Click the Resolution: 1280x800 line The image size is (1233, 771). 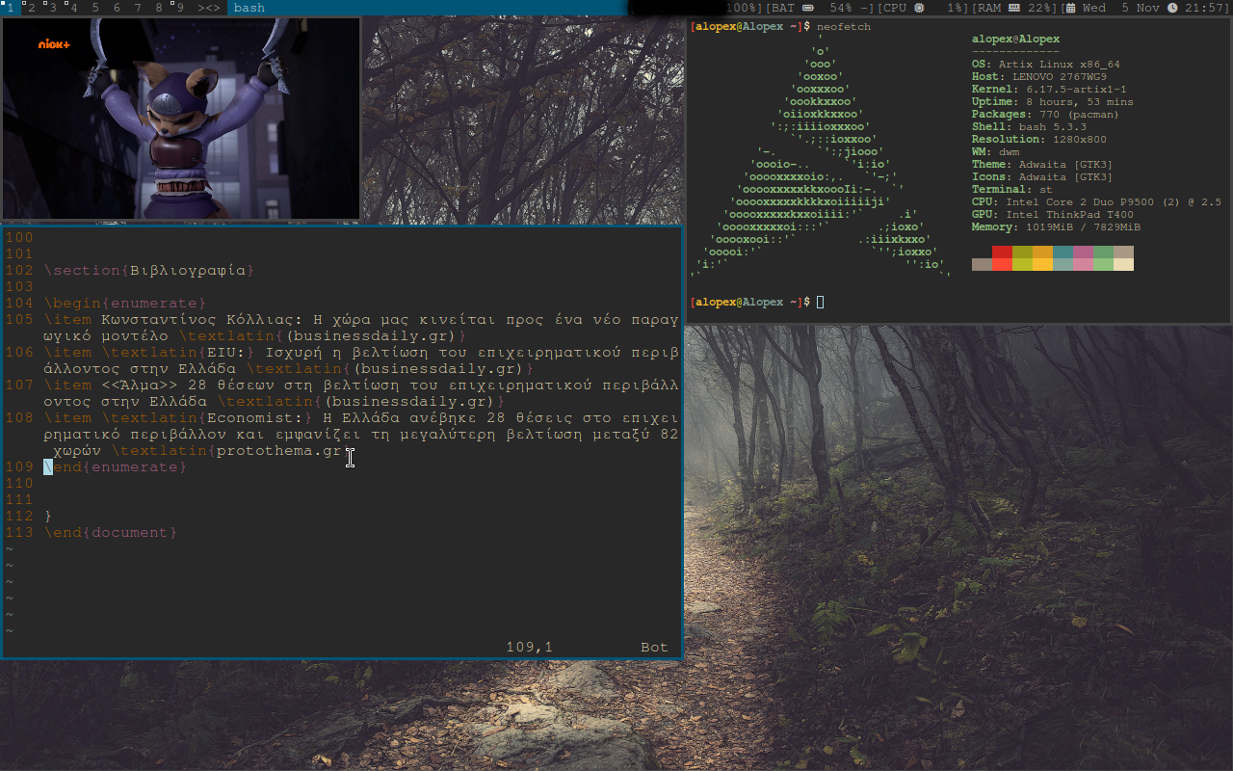pos(1039,140)
